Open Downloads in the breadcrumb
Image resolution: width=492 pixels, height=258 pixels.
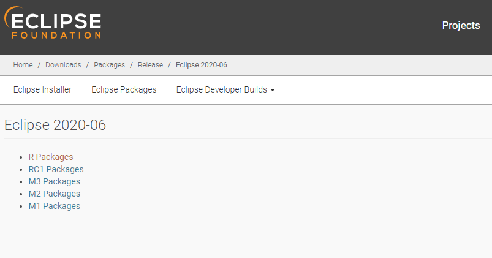[63, 65]
